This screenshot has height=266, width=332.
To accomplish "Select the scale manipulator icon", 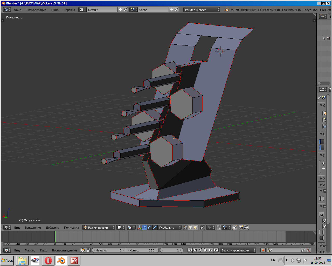I will tap(155, 227).
